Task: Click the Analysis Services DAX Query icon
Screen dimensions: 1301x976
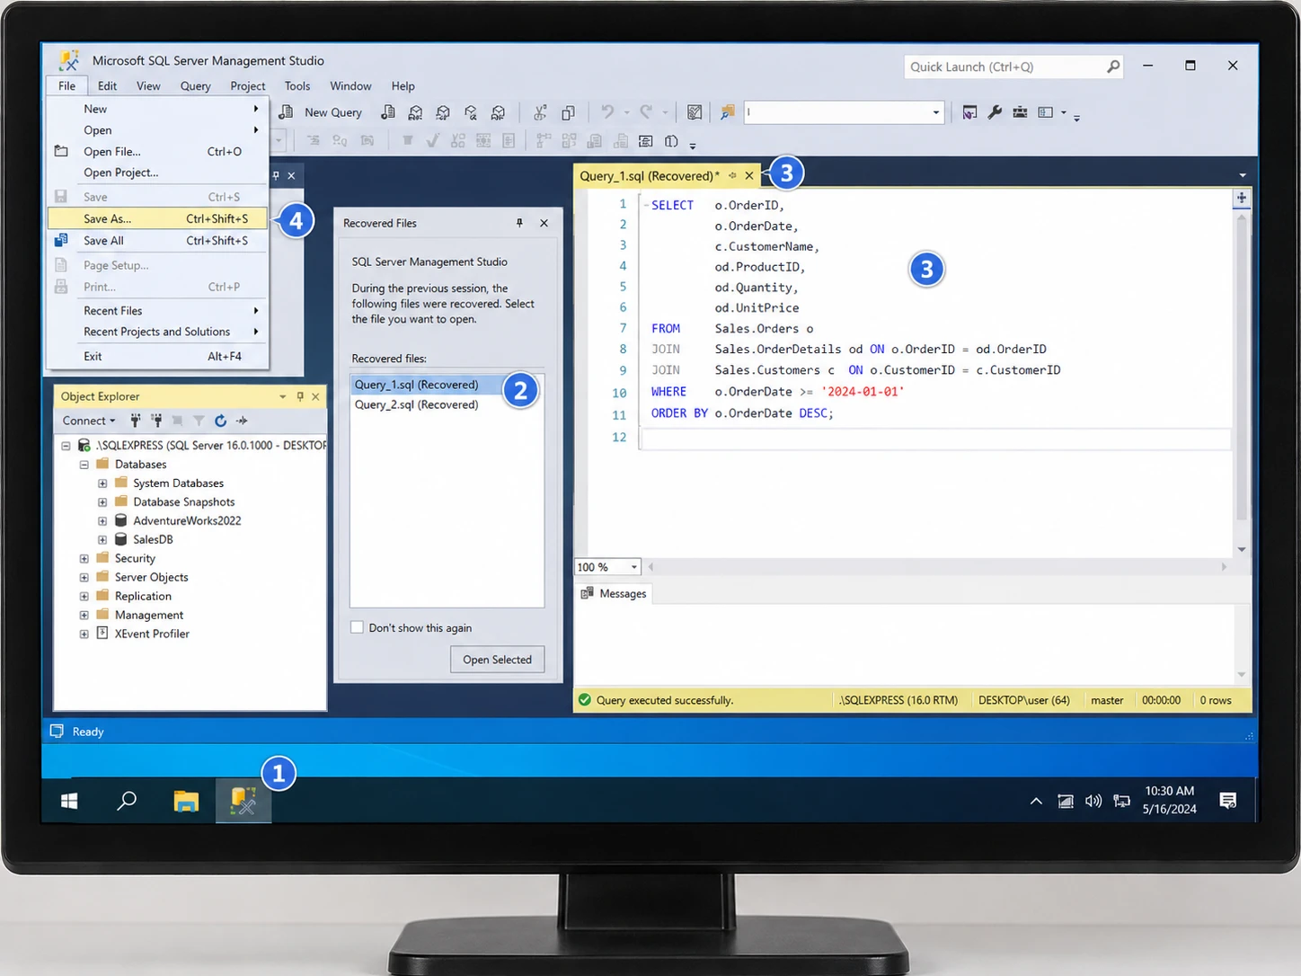Action: [x=499, y=112]
